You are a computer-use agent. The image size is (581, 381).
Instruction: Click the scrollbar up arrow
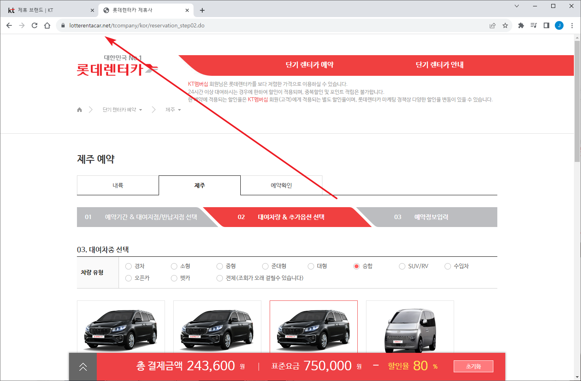point(577,38)
